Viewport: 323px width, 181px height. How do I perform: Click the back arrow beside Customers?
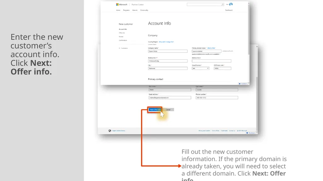[x=120, y=48]
